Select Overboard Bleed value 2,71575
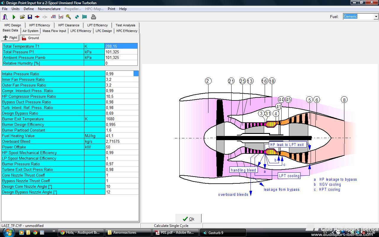 pos(122,141)
